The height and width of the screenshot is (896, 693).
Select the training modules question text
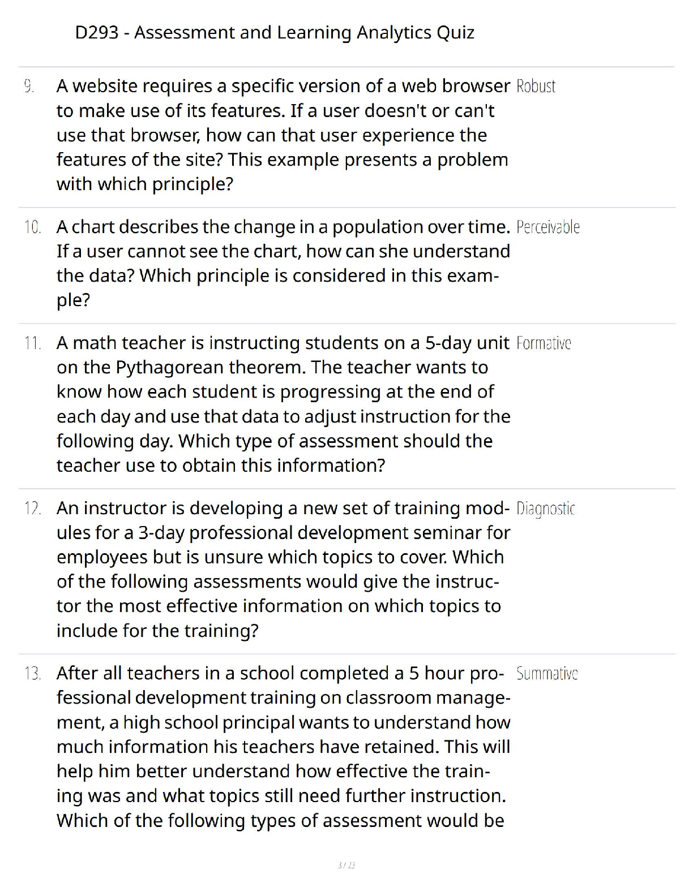[283, 570]
